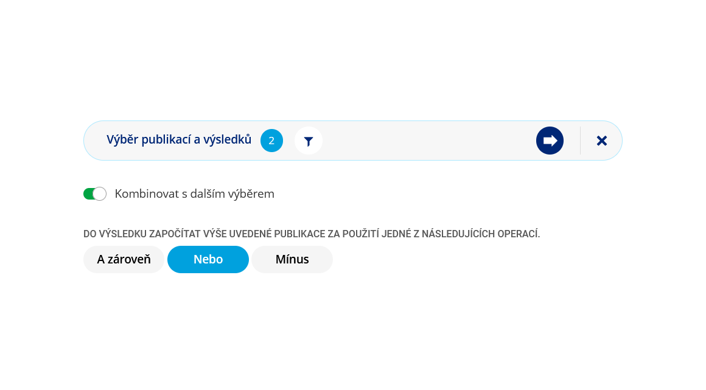Viewport: 706px width, 390px height.
Task: Remove the selection with the X icon
Action: point(601,141)
